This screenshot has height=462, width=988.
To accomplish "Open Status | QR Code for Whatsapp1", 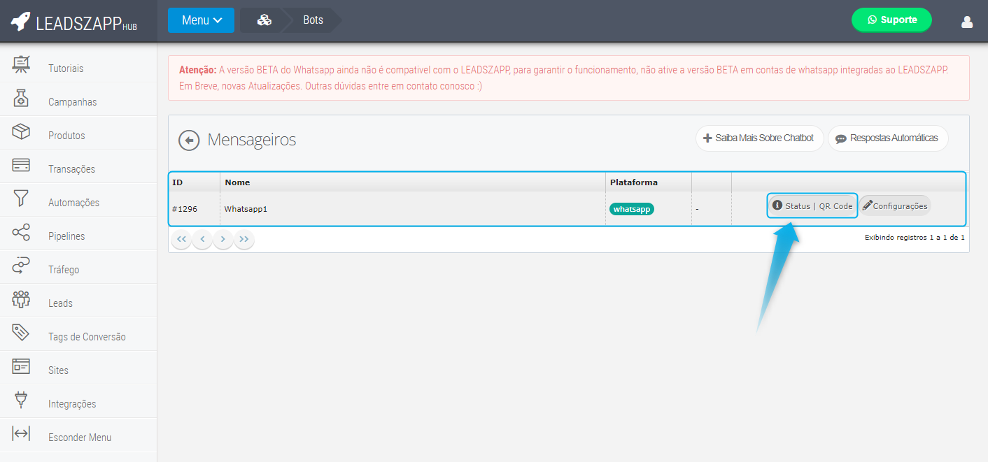I will [812, 205].
